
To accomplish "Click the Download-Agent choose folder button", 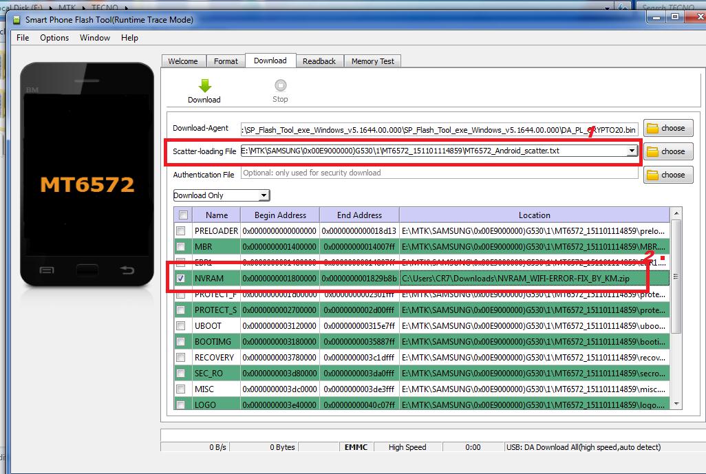I will [x=667, y=128].
